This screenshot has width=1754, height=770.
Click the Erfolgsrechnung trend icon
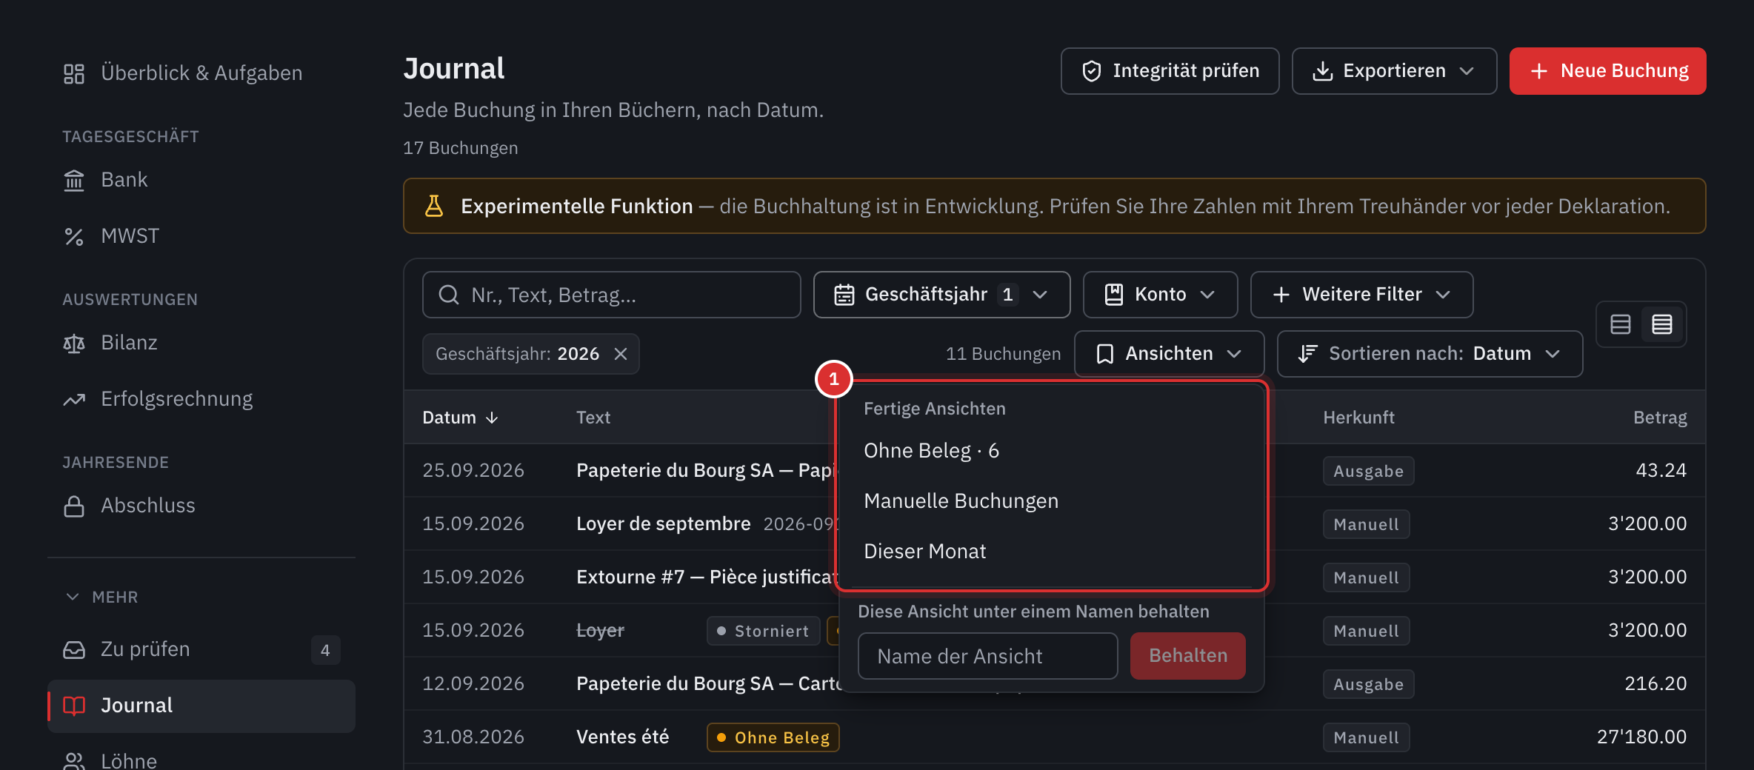tap(74, 399)
